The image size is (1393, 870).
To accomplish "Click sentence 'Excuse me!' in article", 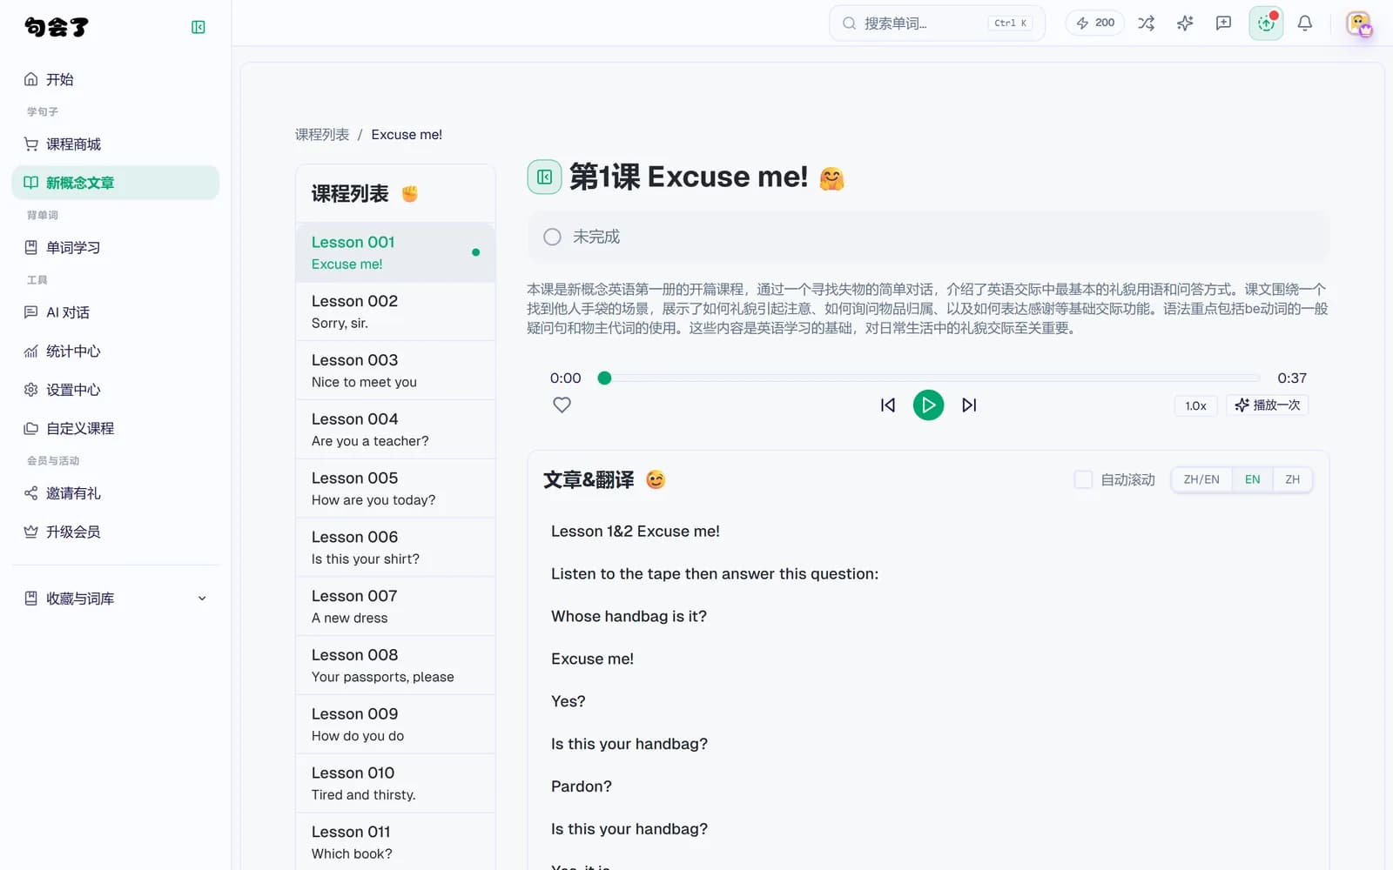I will click(592, 659).
